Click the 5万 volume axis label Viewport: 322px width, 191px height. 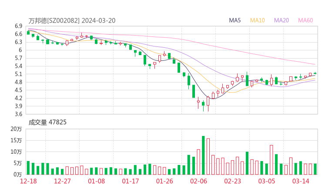click(x=18, y=163)
